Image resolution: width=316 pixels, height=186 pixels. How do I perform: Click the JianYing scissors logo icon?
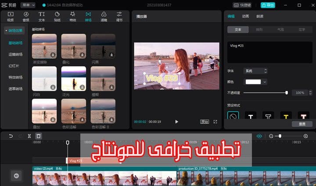[4, 5]
